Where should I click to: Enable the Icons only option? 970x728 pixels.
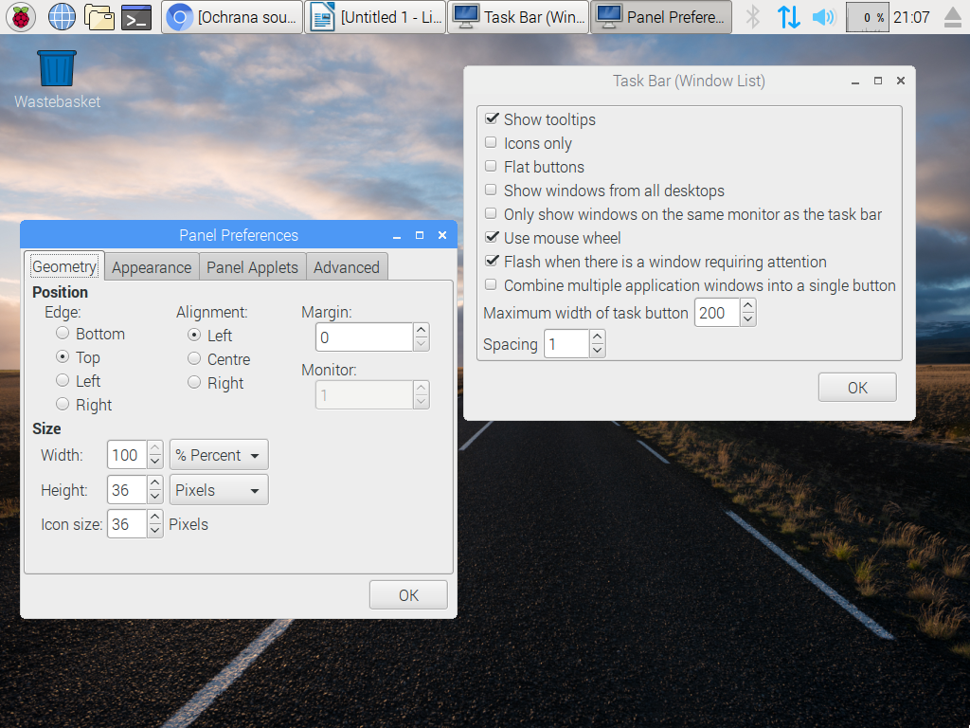point(491,142)
